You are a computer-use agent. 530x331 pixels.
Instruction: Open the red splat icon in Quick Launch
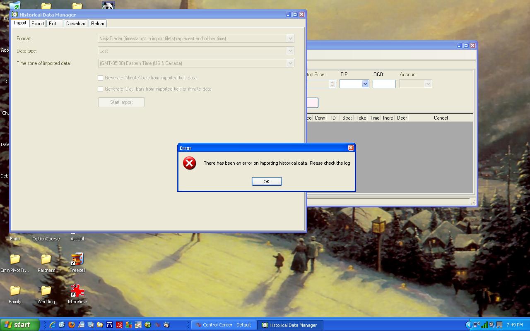point(119,325)
